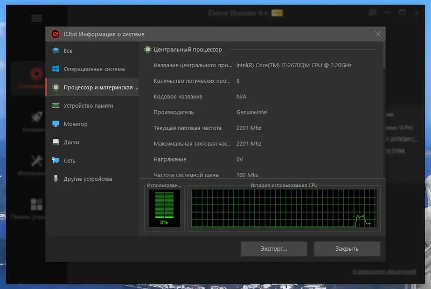Screen dimensions: 431x289
Task: Select Процессор и материнская category
Action: click(x=92, y=87)
